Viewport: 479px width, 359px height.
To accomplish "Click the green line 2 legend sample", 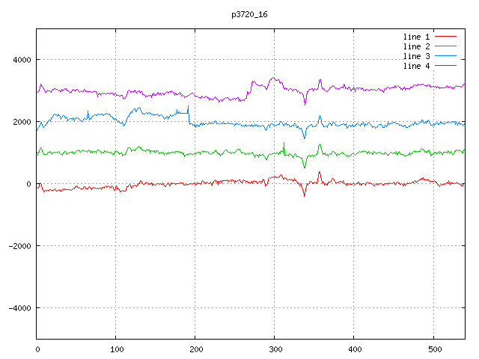I will 445,46.
